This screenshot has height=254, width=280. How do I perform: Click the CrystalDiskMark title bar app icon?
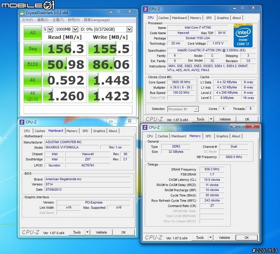pos(22,13)
